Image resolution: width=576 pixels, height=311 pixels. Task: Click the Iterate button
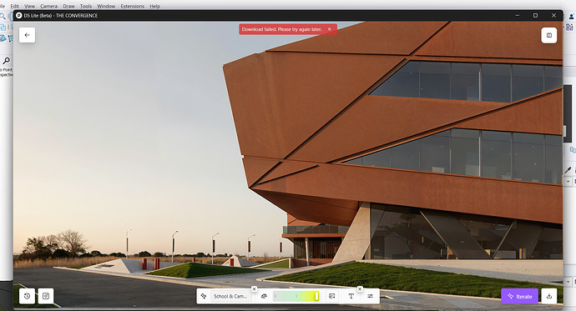point(520,296)
